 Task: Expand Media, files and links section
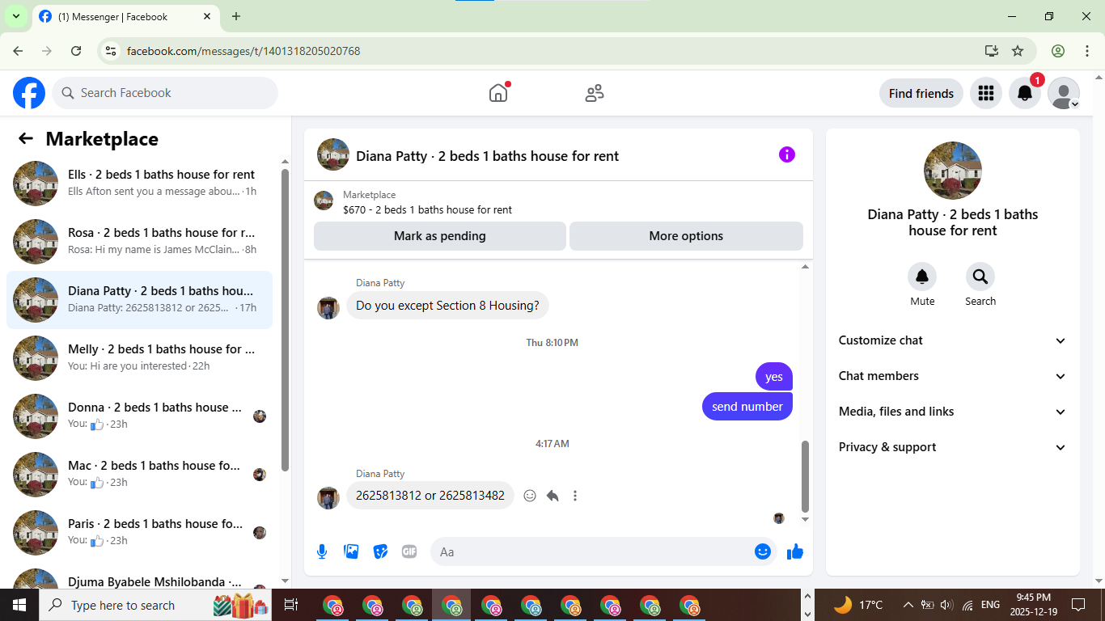pos(953,412)
